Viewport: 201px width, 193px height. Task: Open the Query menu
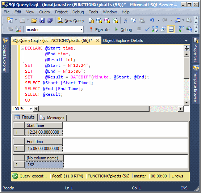pos(45,12)
